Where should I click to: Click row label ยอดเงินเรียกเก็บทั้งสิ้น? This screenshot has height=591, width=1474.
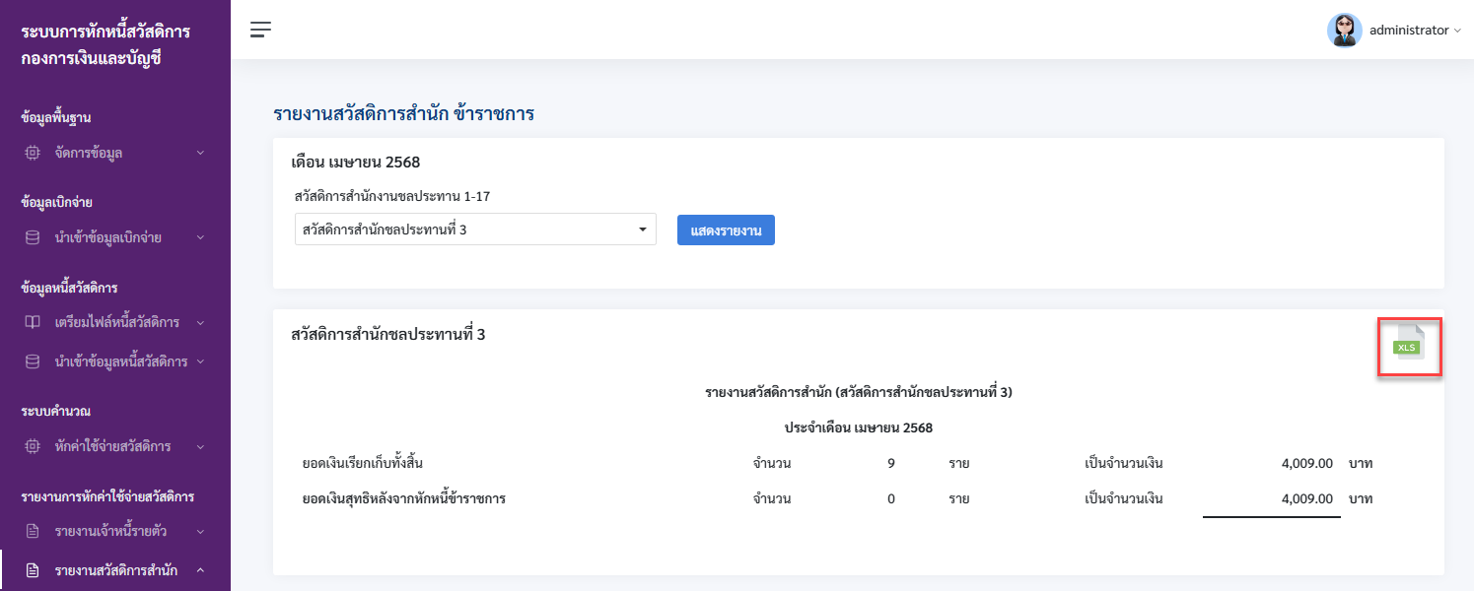(x=363, y=463)
